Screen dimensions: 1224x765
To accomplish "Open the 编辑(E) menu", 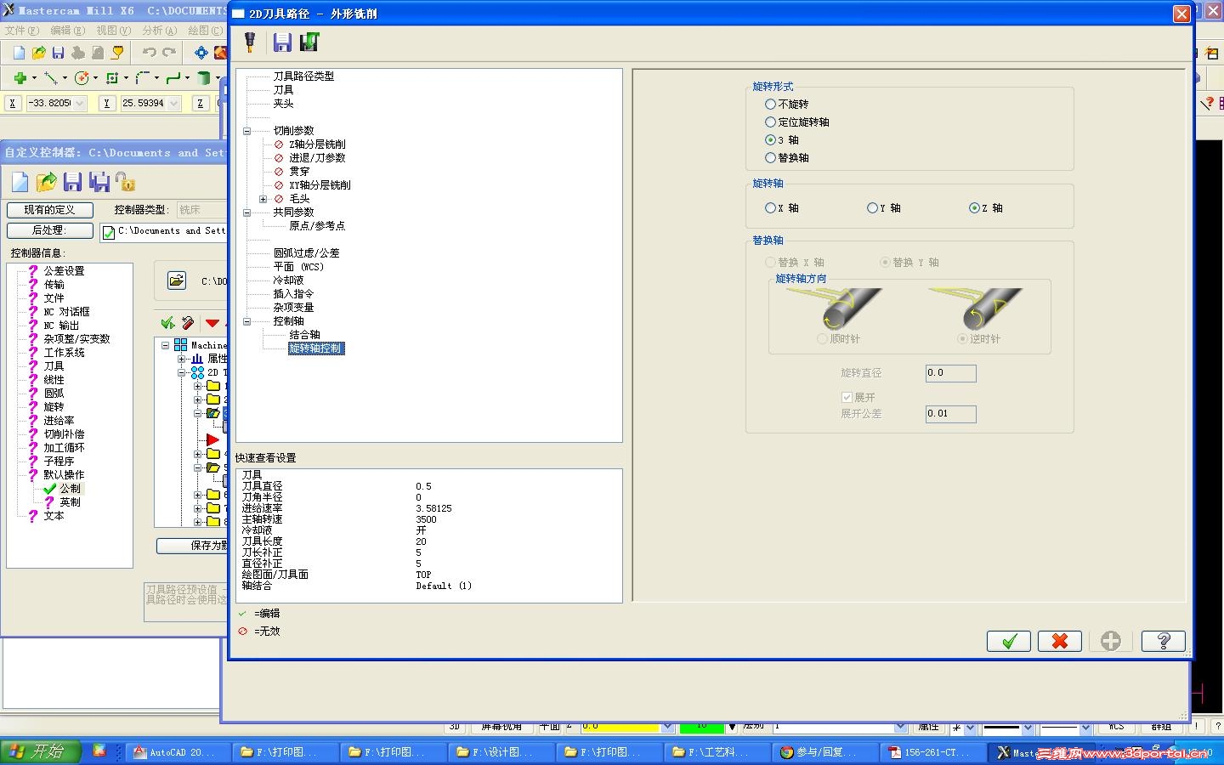I will [68, 30].
